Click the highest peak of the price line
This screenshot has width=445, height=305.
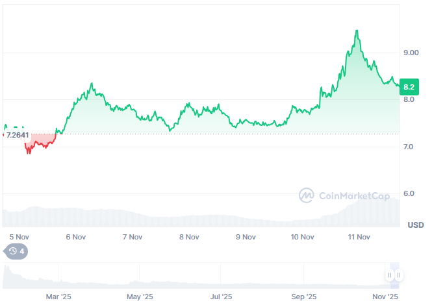[x=357, y=30]
